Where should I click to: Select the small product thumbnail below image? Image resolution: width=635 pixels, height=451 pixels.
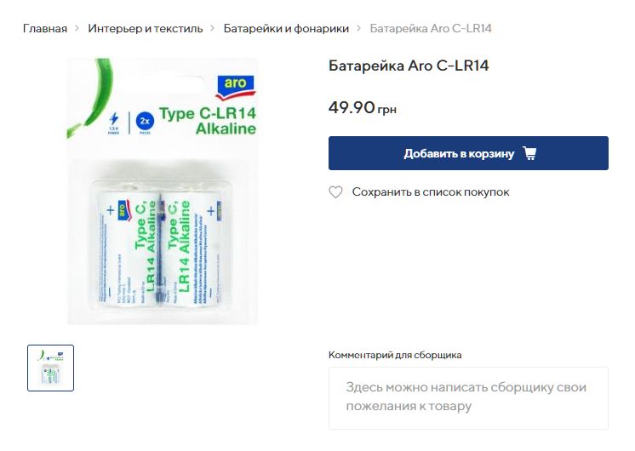50,368
